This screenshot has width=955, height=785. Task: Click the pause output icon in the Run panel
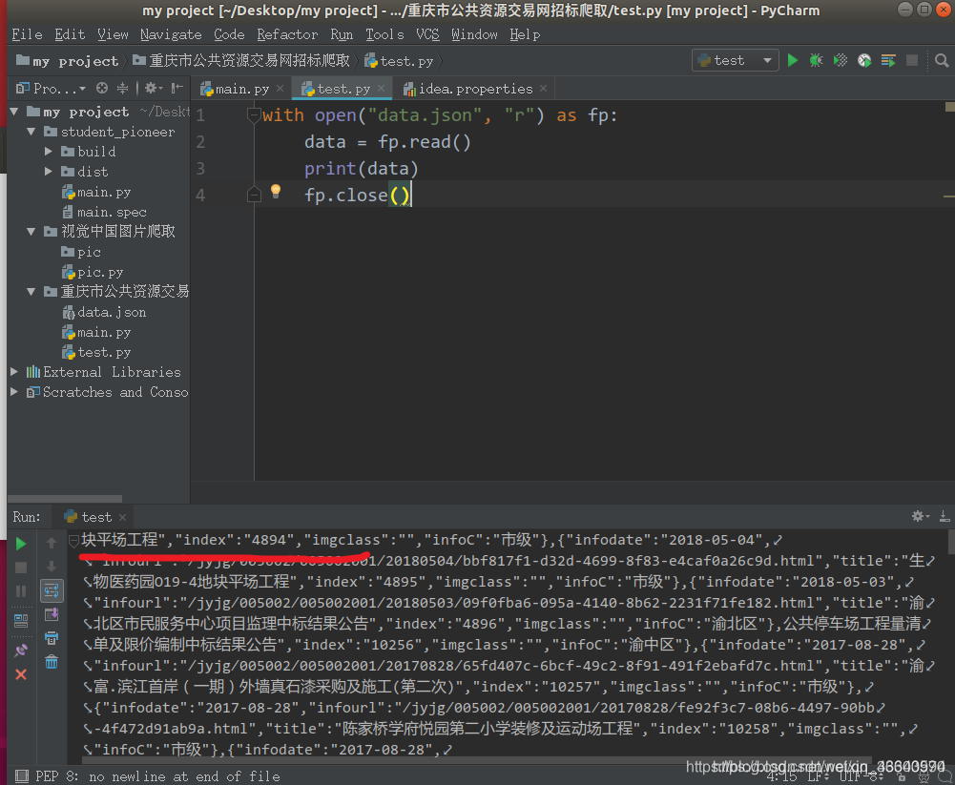(21, 591)
